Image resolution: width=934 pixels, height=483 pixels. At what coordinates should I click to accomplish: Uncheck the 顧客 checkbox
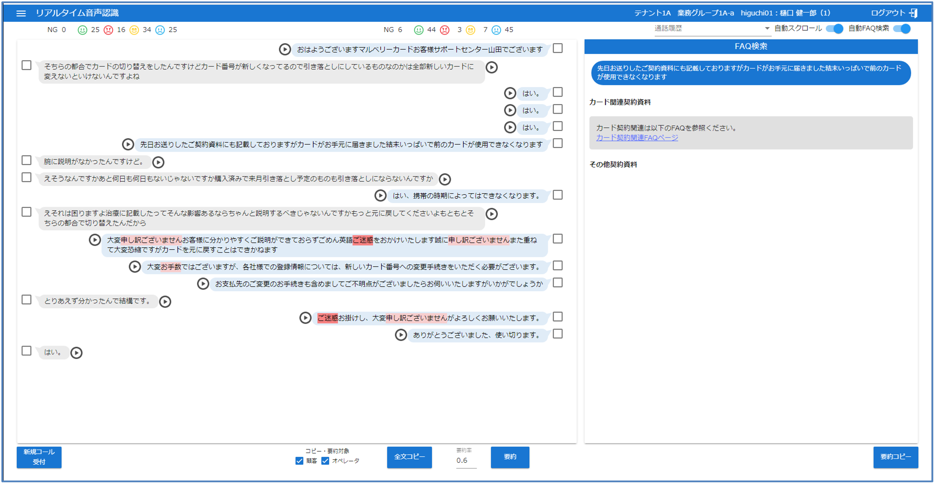click(x=299, y=461)
